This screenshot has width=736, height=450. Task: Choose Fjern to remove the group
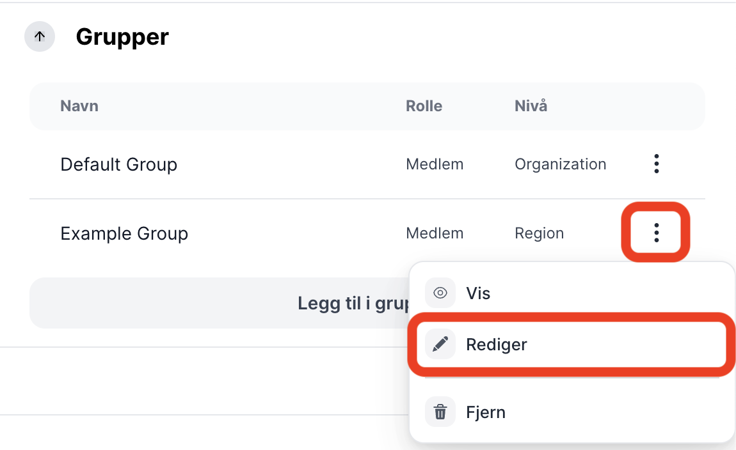[572, 412]
